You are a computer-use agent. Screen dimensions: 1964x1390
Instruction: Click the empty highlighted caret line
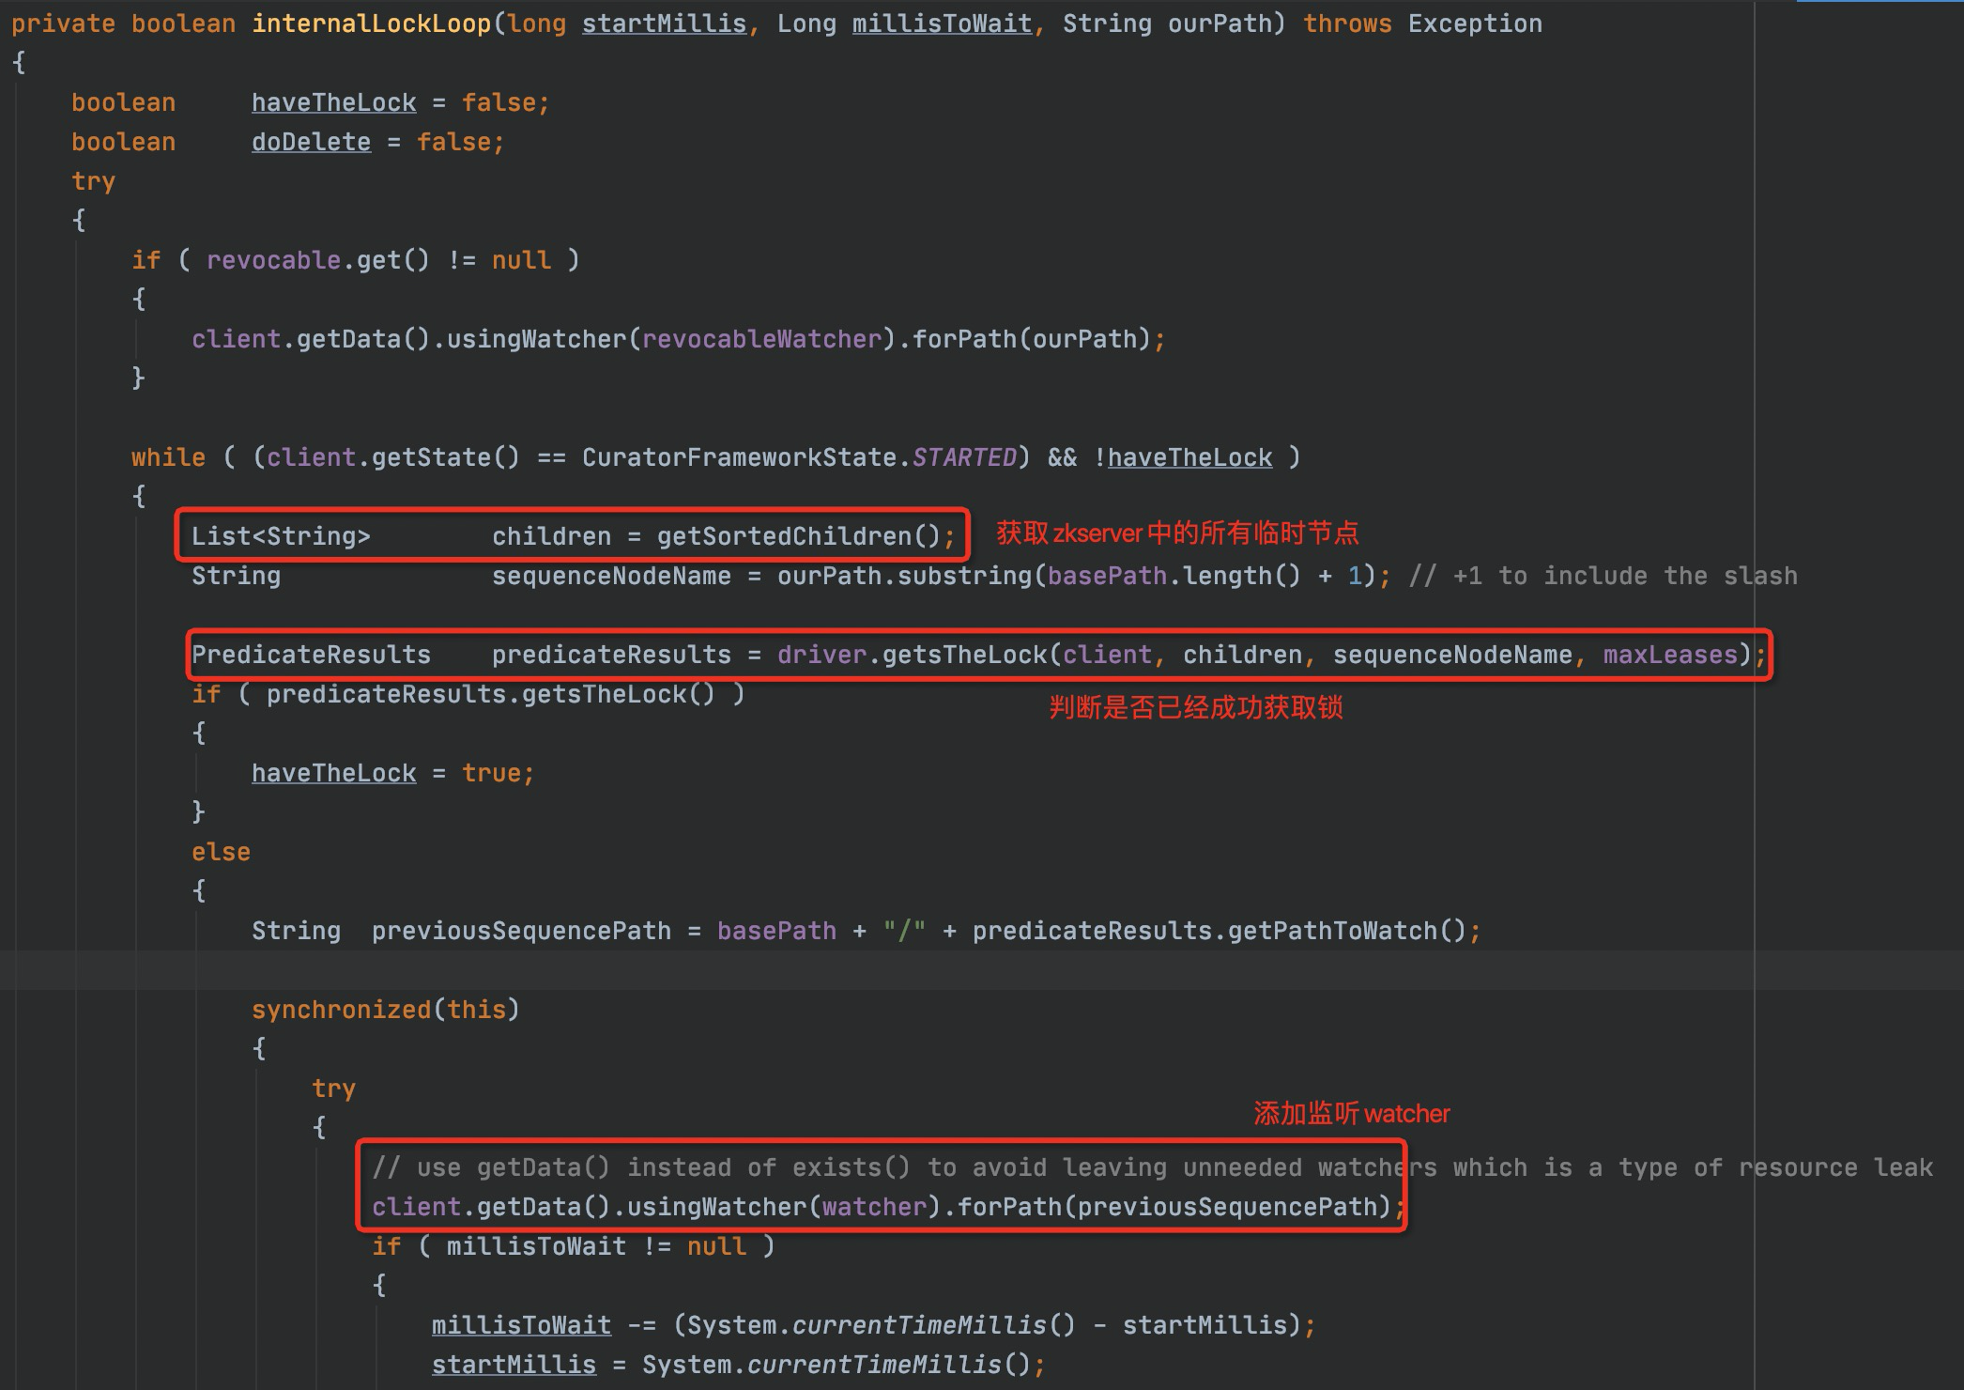[939, 970]
